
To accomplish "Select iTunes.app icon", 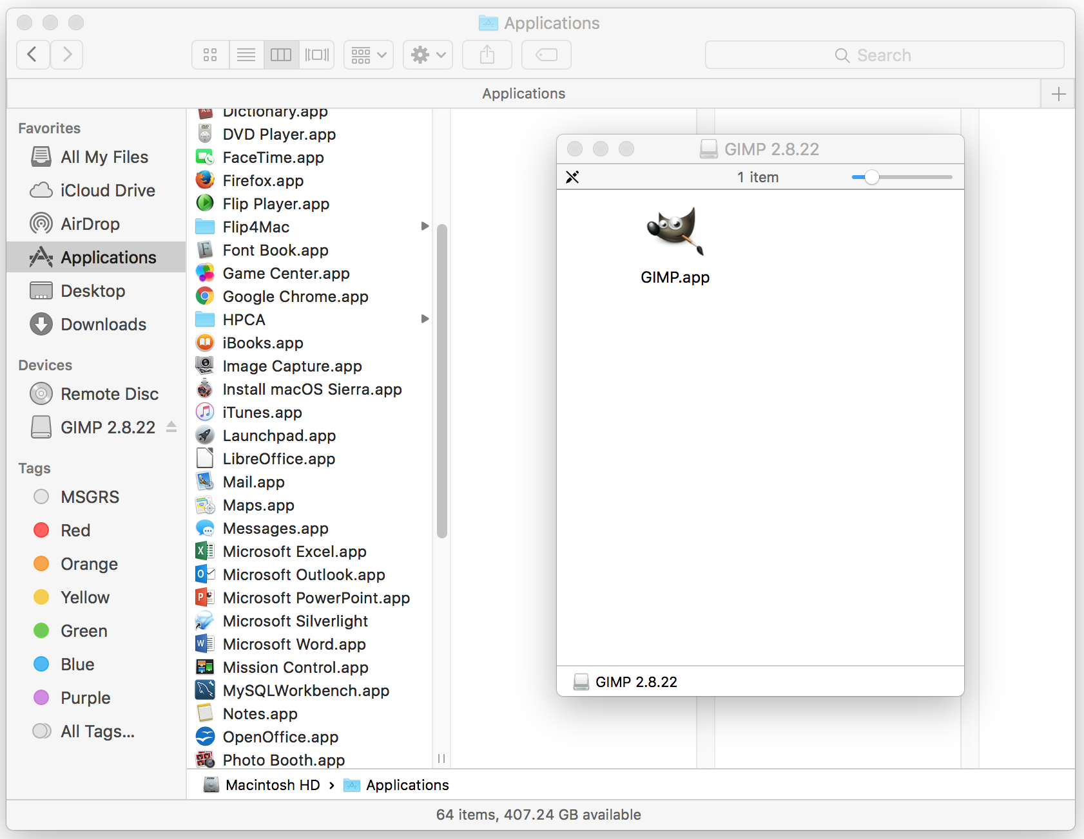I will (x=205, y=412).
